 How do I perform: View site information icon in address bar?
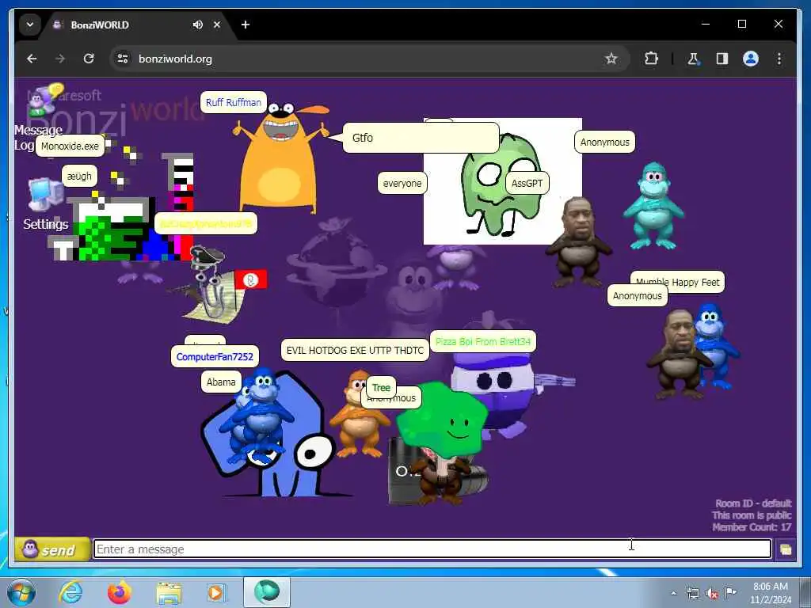[123, 59]
